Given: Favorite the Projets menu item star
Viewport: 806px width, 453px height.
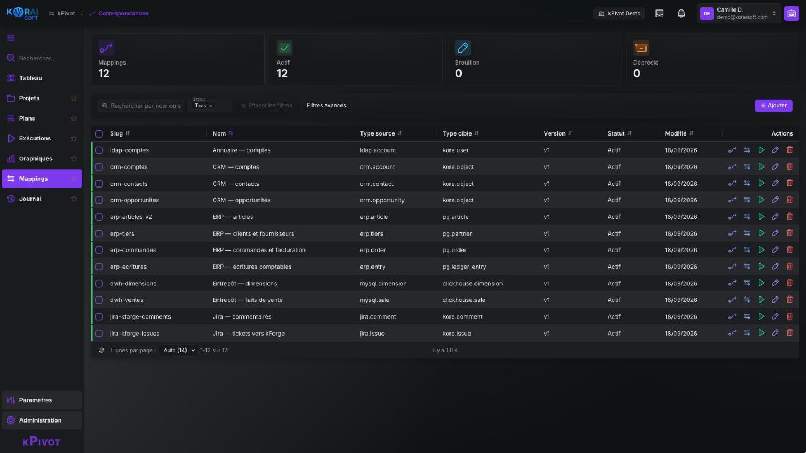Looking at the screenshot, I should [x=74, y=98].
